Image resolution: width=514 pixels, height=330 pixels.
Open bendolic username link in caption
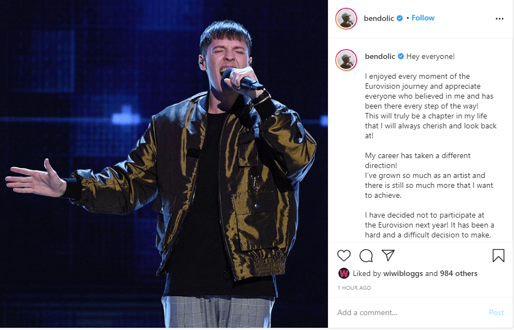(380, 56)
